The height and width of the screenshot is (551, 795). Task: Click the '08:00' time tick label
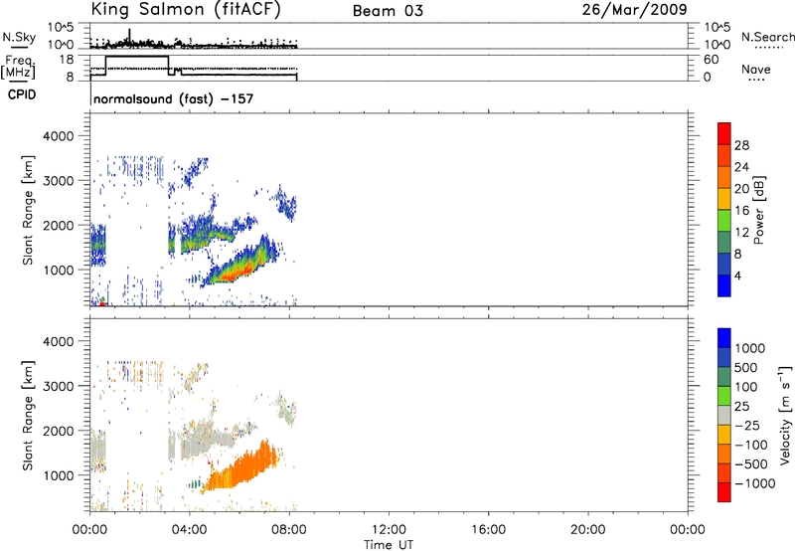[289, 530]
